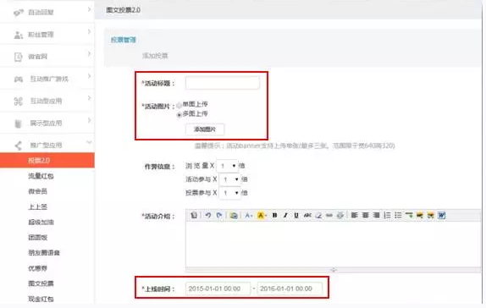Screen dimensions: 486x308
Task: Insert a numbered list in the editor
Action: tap(387, 215)
